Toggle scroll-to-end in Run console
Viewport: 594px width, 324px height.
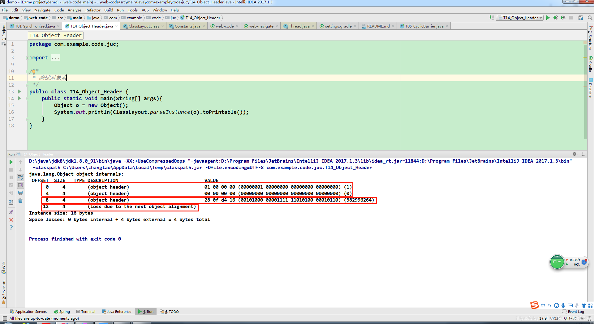[20, 185]
